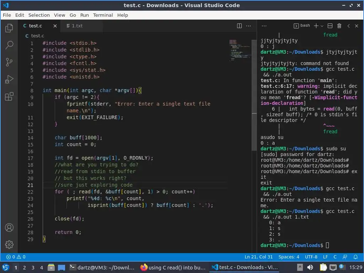The width and height of the screenshot is (364, 273).
Task: Click 'return 0;' in the code
Action: (68, 232)
